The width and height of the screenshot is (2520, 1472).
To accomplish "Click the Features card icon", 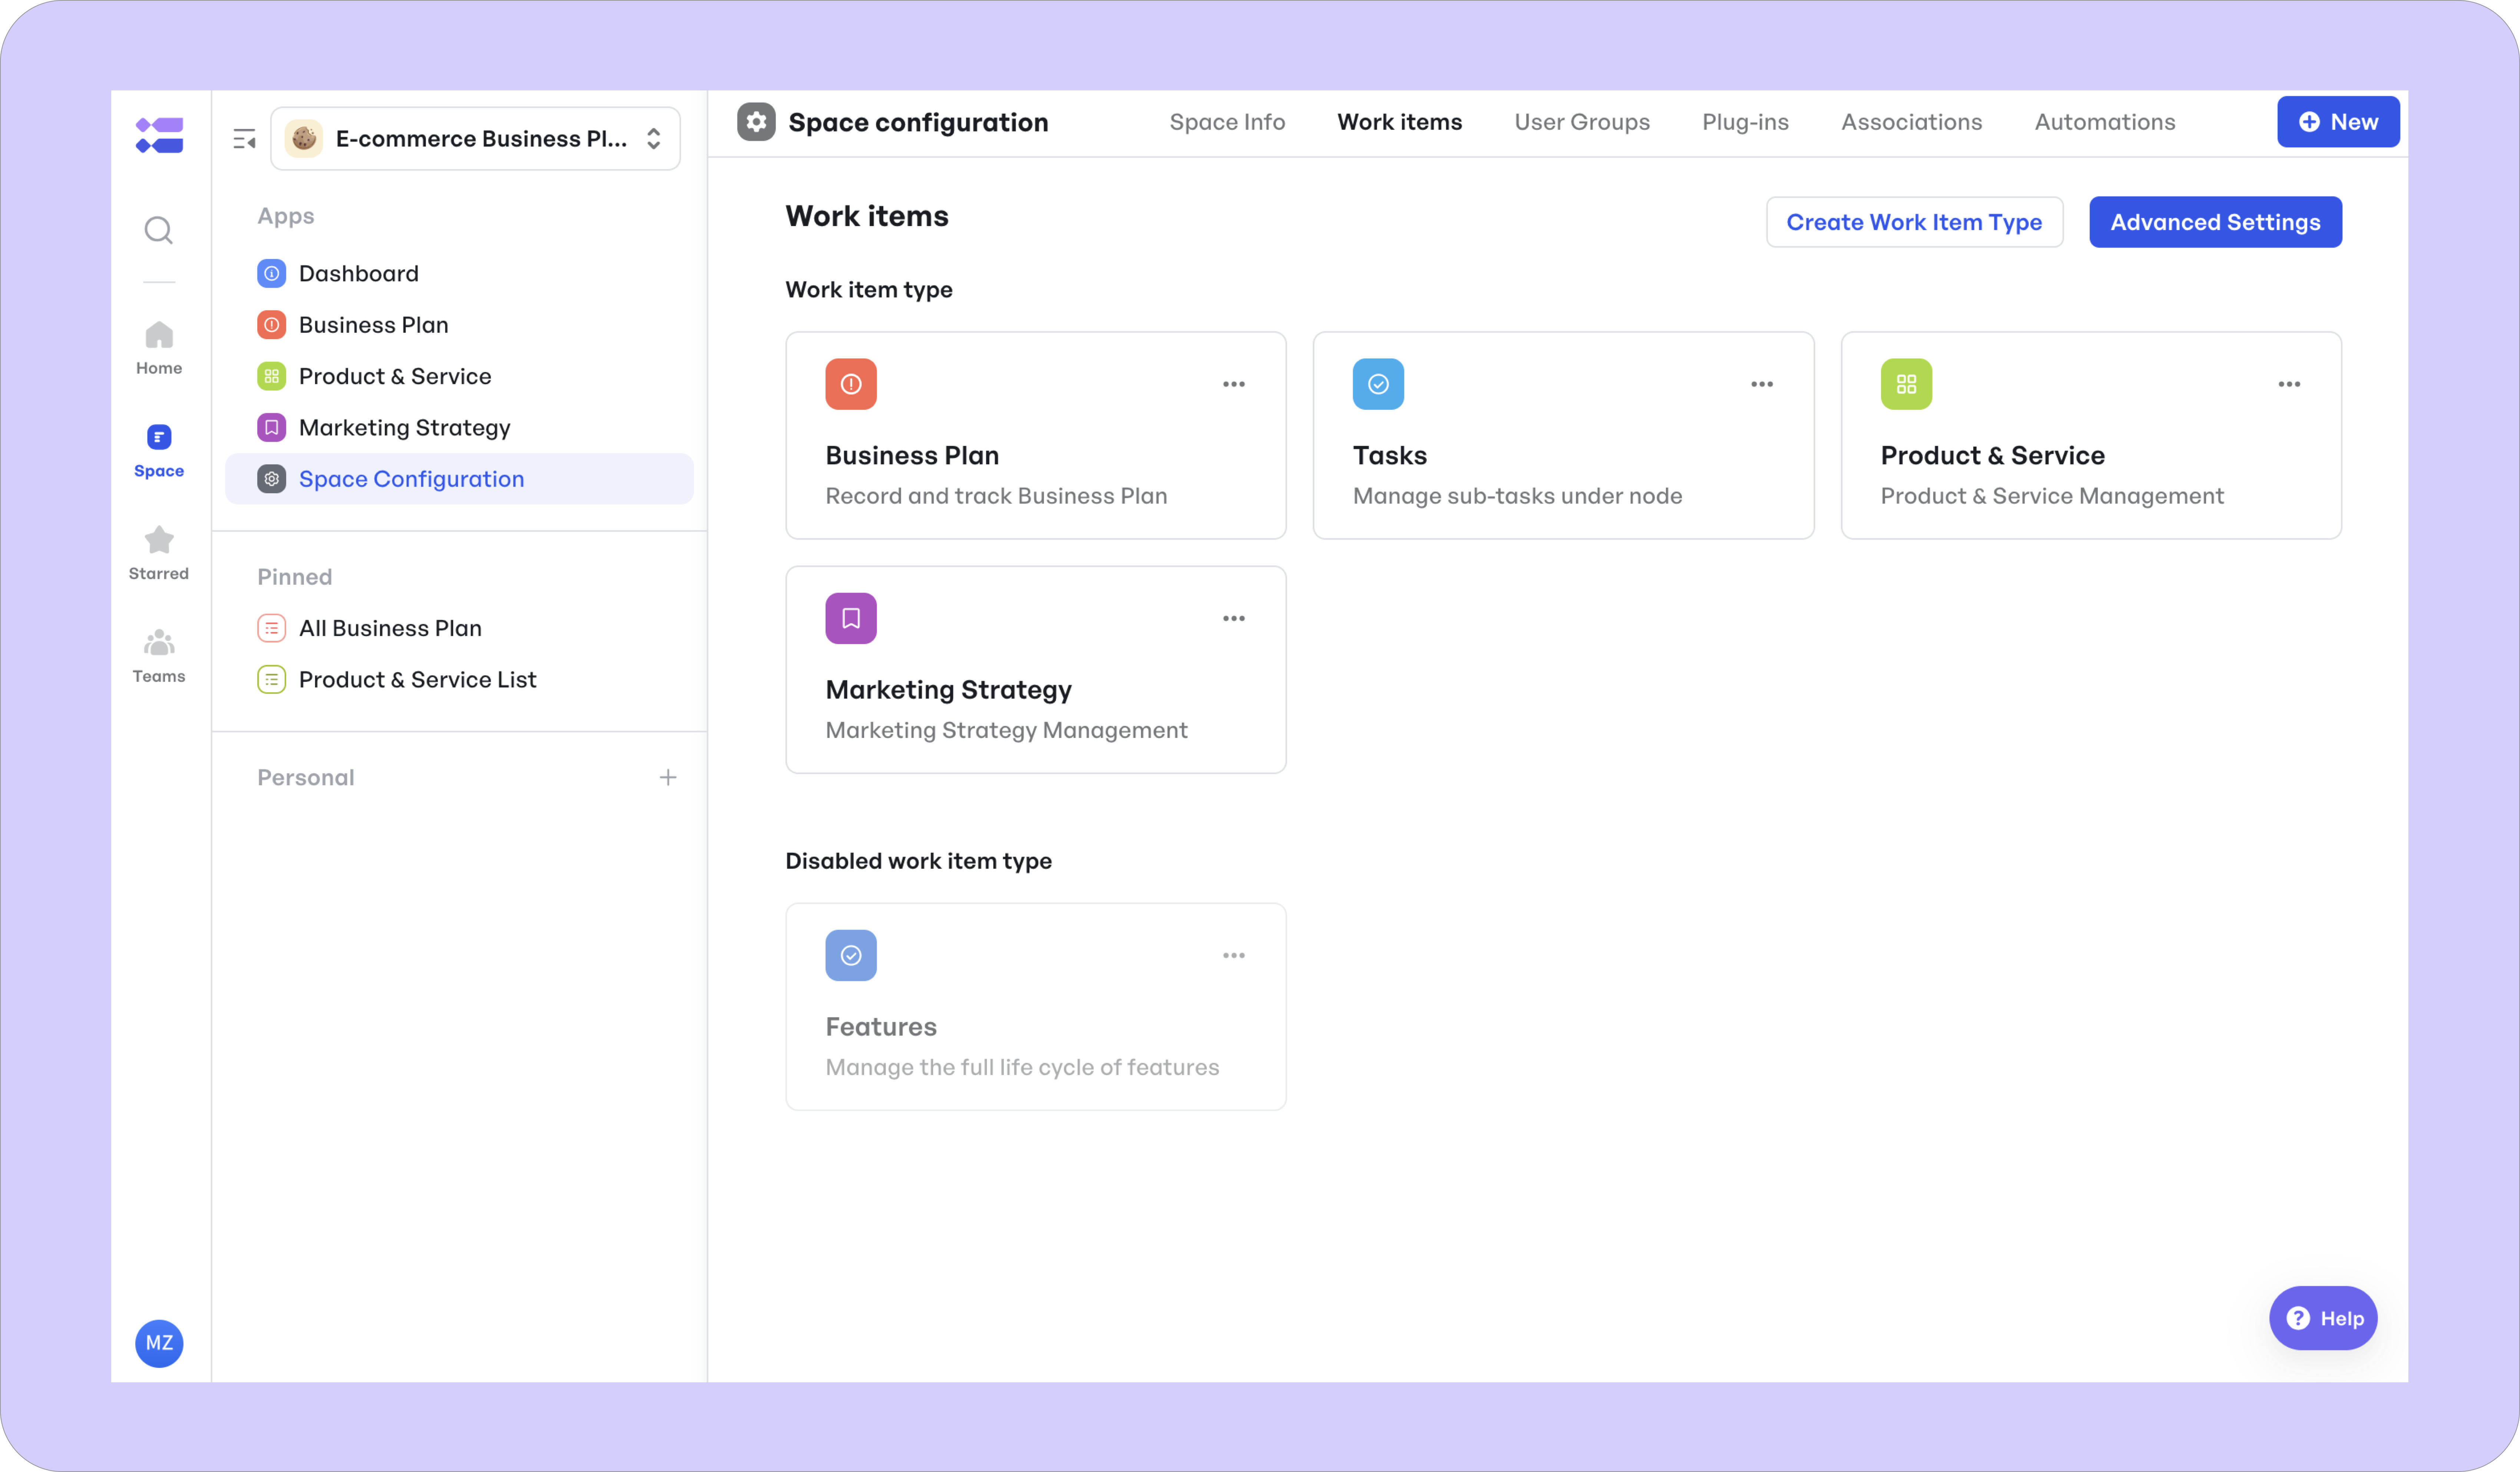I will tap(851, 955).
